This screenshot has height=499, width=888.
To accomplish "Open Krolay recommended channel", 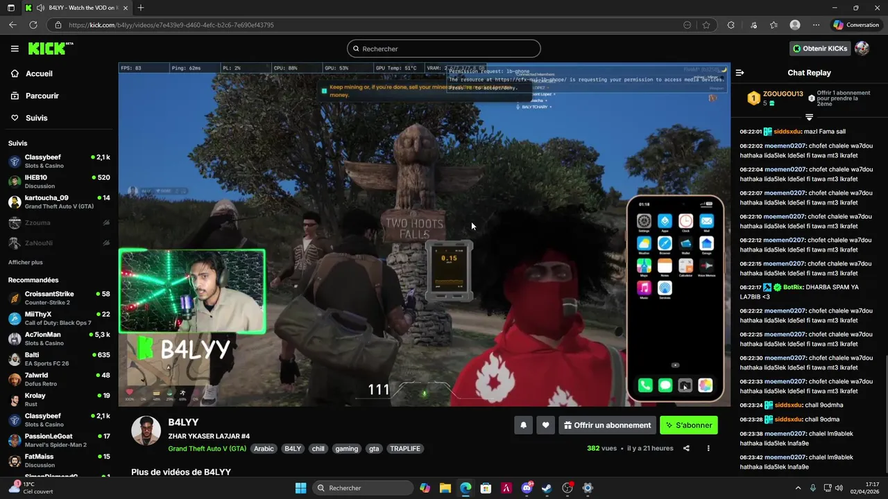I will (x=59, y=400).
